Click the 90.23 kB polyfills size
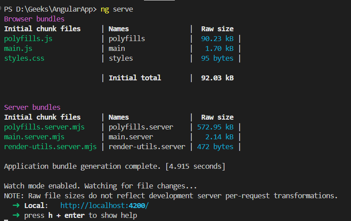This screenshot has height=221, width=351. click(217, 39)
